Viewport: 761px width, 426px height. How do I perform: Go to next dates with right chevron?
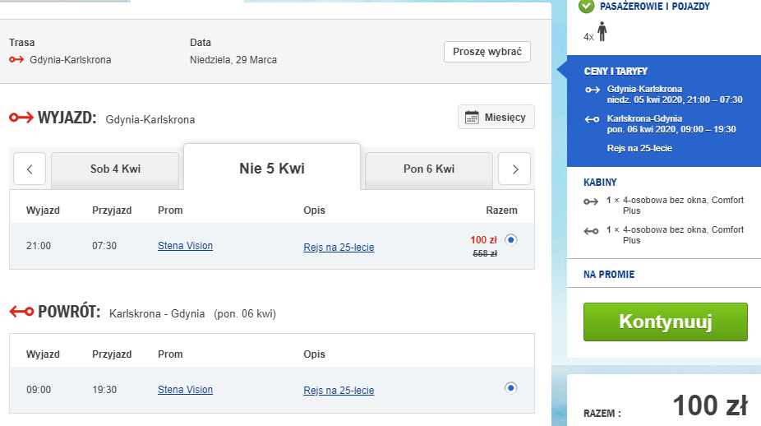coord(515,169)
